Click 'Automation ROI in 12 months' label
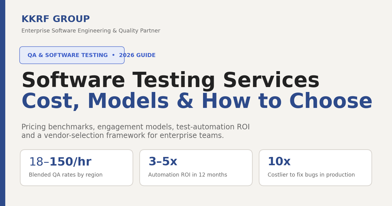This screenshot has width=392, height=206. coord(188,175)
